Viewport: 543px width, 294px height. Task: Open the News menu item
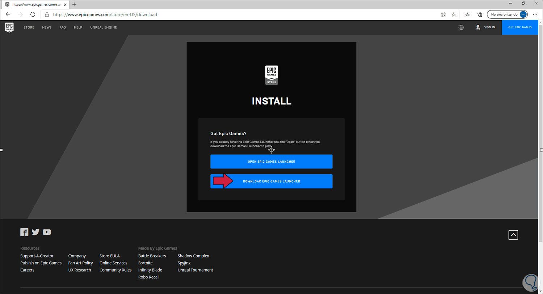47,27
